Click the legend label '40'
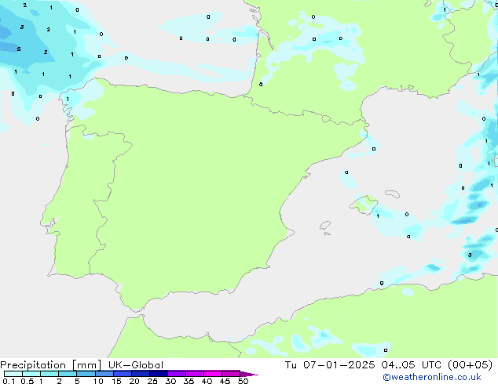This screenshot has width=498, height=384. click(x=207, y=381)
